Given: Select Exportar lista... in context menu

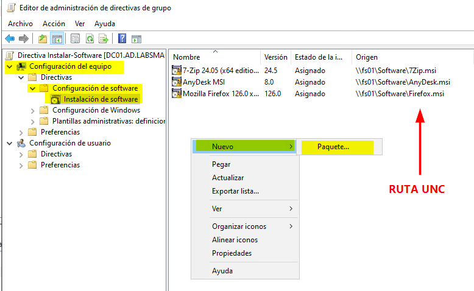Looking at the screenshot, I should click(x=235, y=191).
